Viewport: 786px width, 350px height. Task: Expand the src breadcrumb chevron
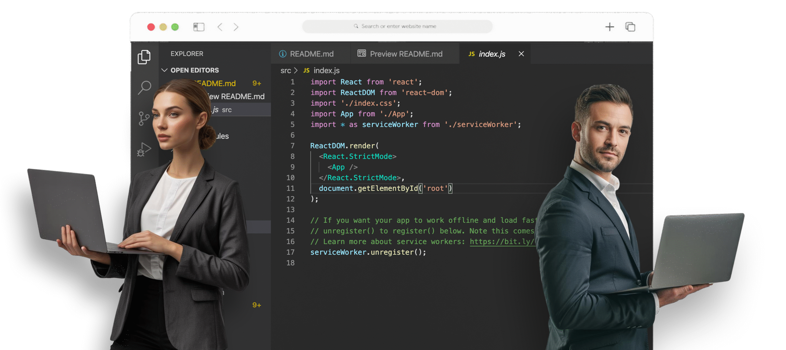coord(296,70)
